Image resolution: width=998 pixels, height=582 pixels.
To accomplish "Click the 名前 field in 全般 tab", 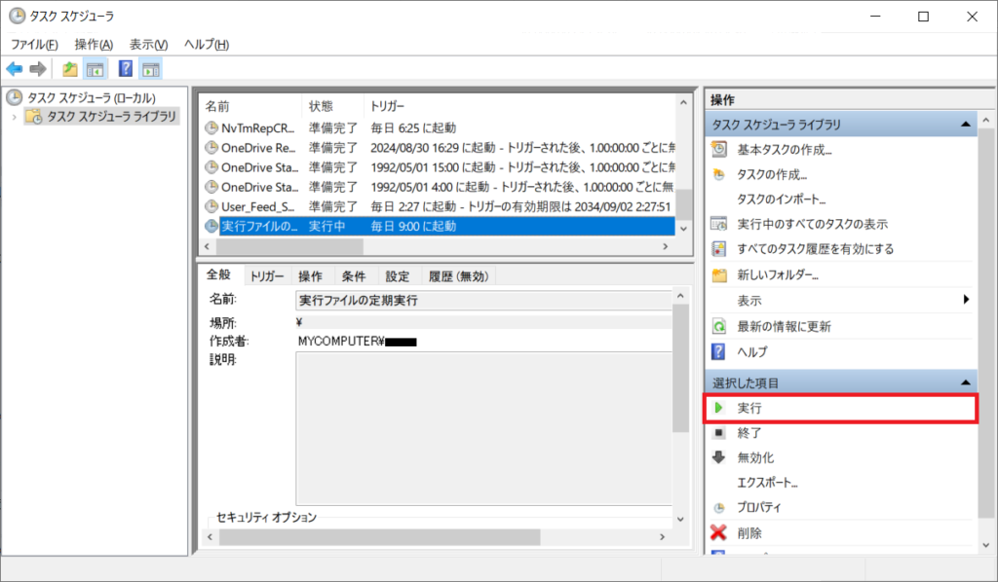I will 482,301.
